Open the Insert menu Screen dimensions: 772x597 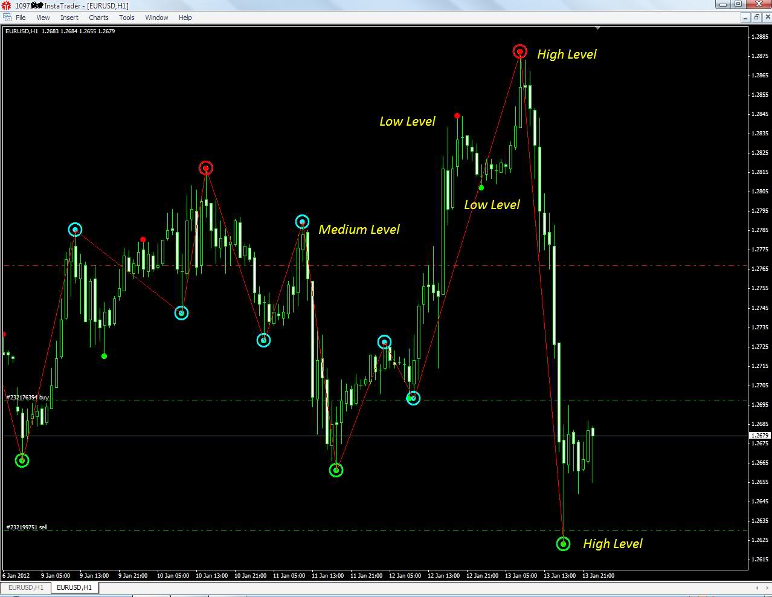69,18
